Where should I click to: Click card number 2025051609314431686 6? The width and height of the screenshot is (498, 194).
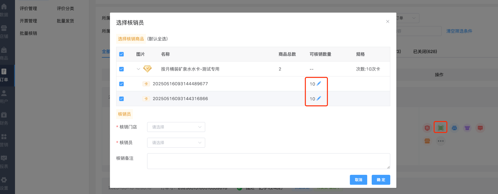pos(180,99)
